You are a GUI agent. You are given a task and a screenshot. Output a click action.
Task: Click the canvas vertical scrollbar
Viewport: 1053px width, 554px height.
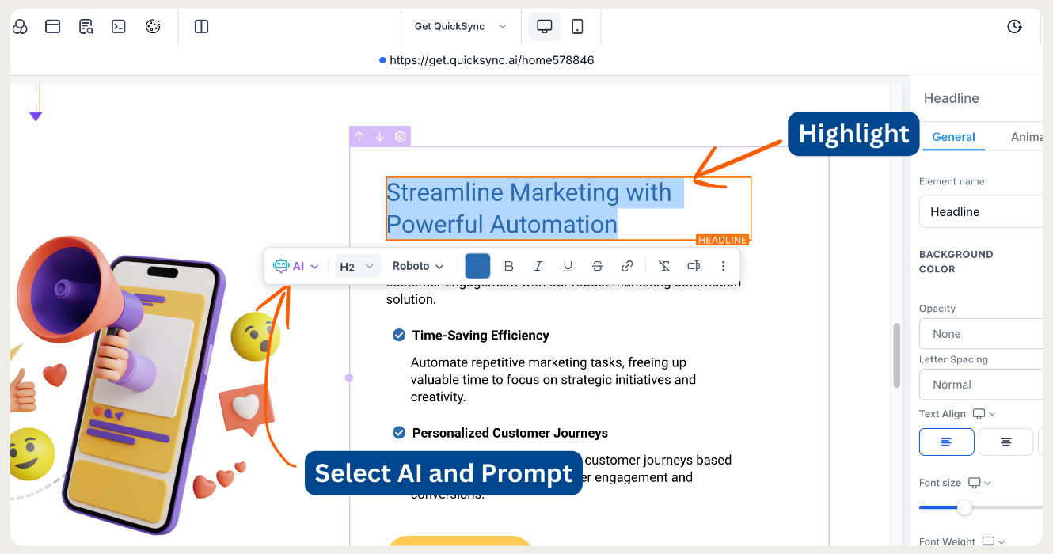click(x=897, y=355)
